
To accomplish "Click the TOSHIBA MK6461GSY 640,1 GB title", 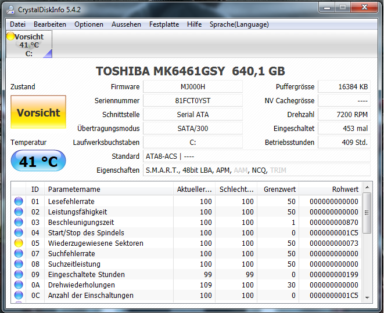I will (x=191, y=71).
